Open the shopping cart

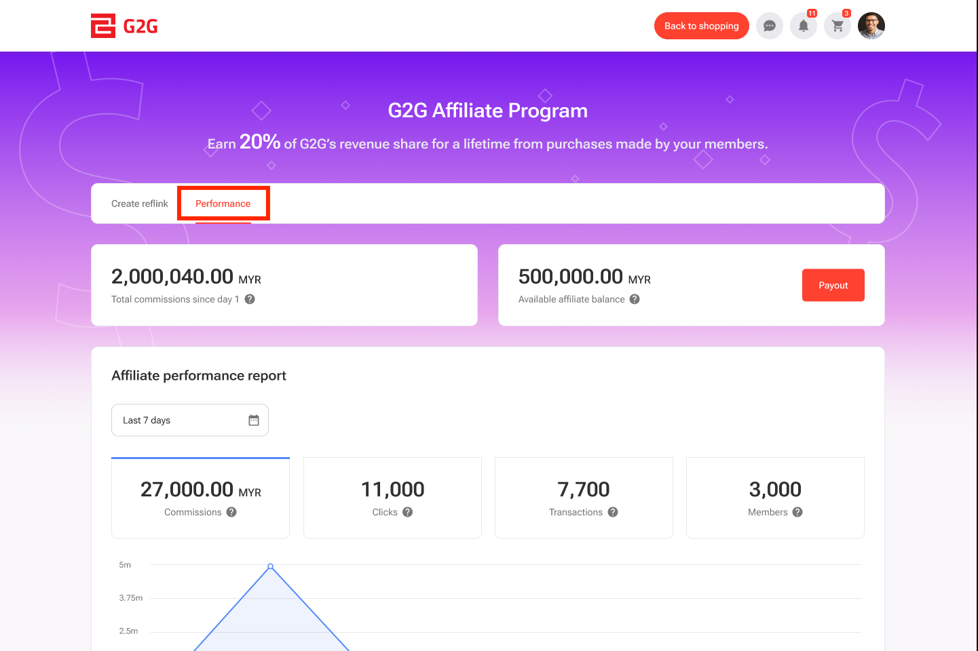tap(838, 26)
